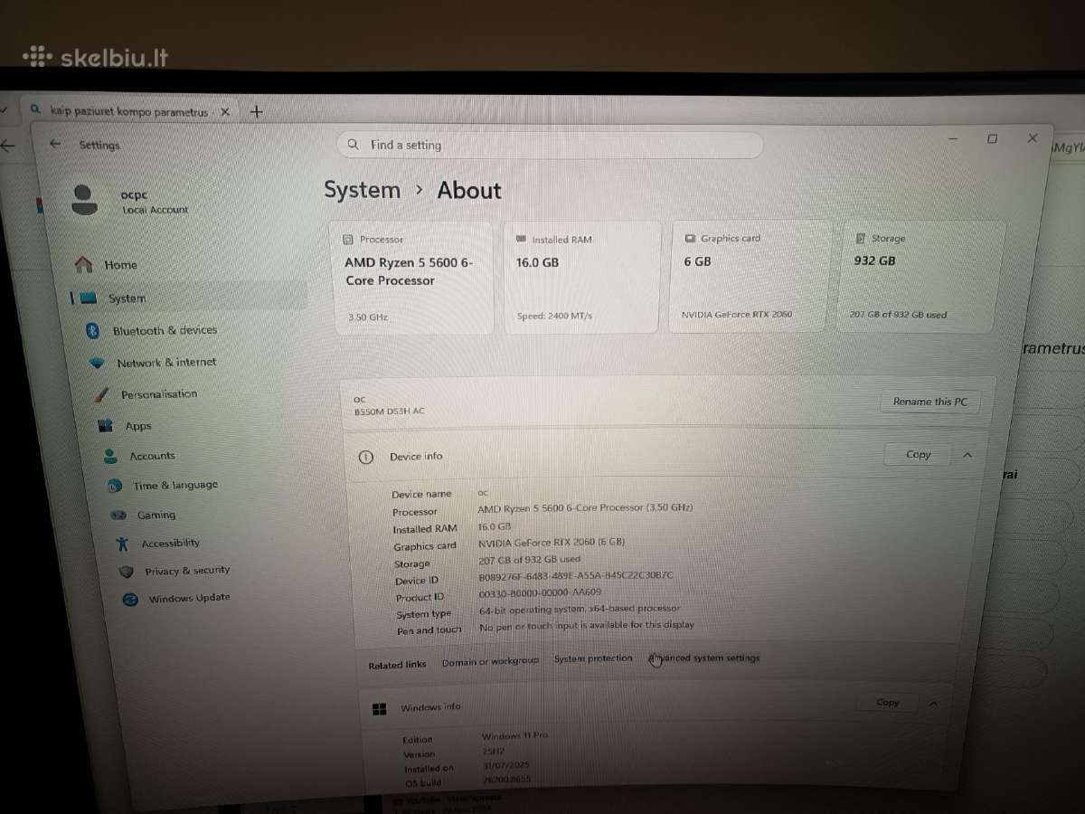The height and width of the screenshot is (814, 1085).
Task: Click the Apps icon in sidebar
Action: click(107, 425)
